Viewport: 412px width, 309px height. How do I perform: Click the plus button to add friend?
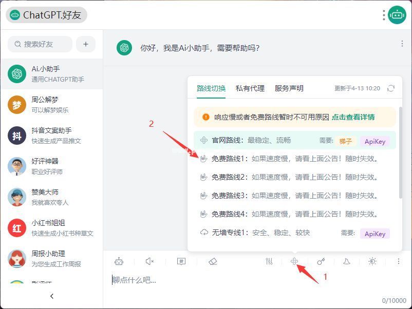(86, 44)
